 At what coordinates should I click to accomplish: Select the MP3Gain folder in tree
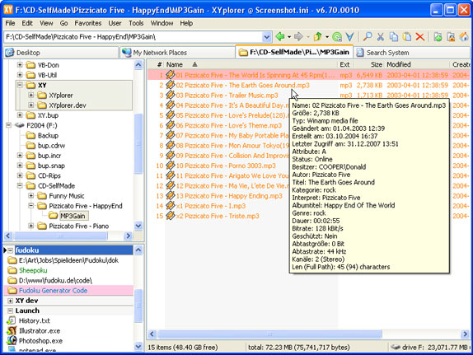pos(73,216)
